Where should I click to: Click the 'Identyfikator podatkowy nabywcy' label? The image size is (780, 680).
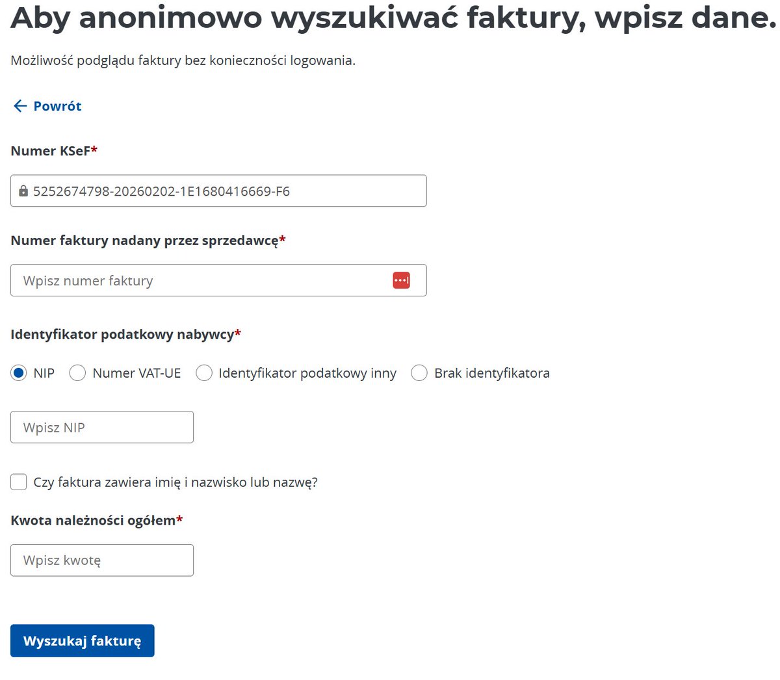point(125,334)
